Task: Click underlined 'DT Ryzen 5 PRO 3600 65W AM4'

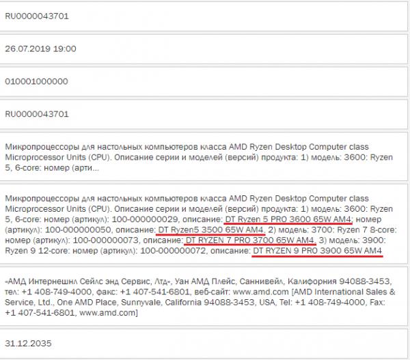Action: click(x=288, y=219)
